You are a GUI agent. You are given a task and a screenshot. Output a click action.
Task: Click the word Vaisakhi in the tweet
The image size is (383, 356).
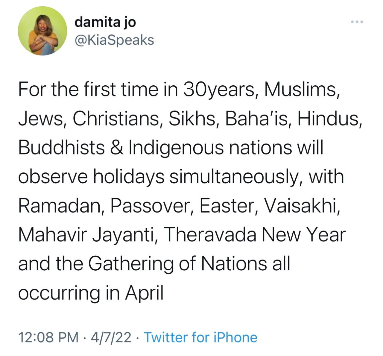[x=301, y=206]
